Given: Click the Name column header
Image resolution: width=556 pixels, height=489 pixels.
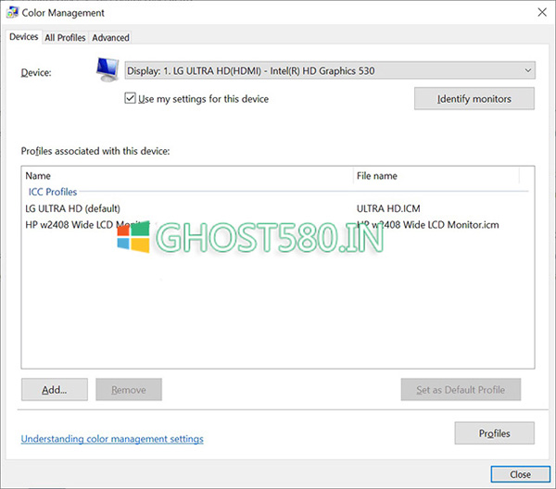Looking at the screenshot, I should 187,176.
